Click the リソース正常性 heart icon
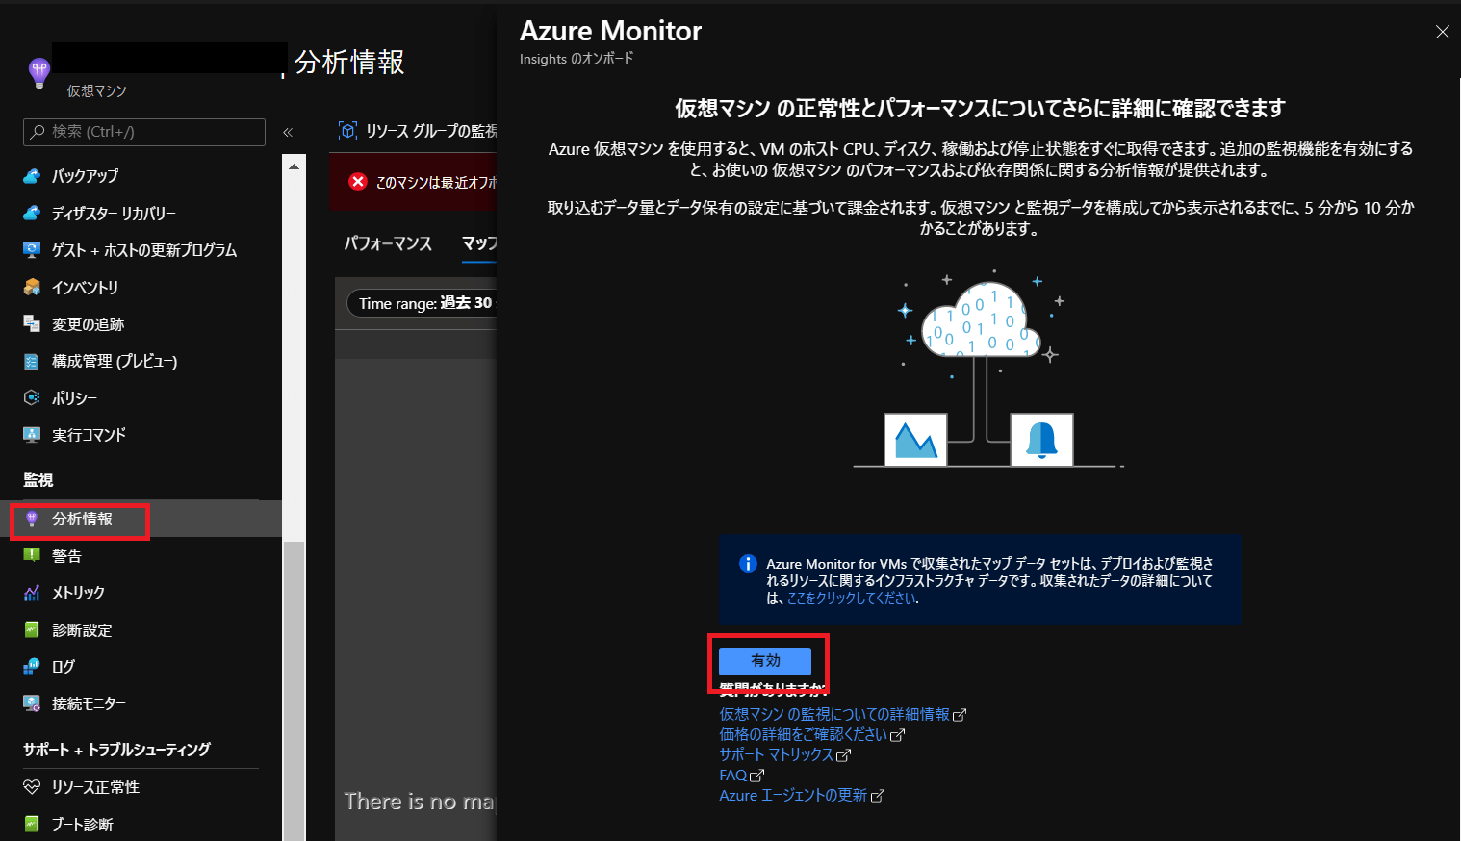This screenshot has height=841, width=1461. 32,787
